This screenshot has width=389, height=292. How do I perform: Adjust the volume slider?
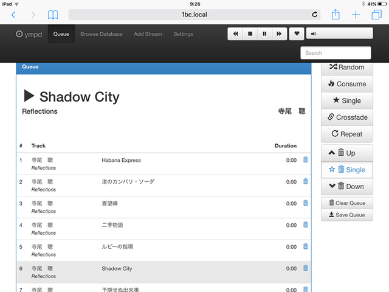pos(340,33)
